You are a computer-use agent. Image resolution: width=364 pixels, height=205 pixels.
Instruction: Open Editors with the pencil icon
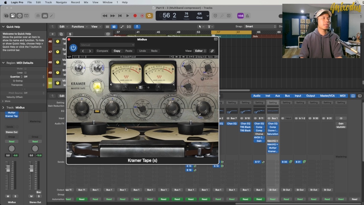point(51,16)
